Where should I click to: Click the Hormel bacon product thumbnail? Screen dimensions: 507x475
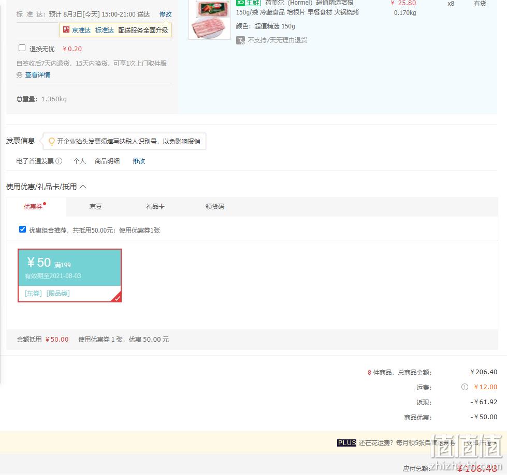click(210, 19)
